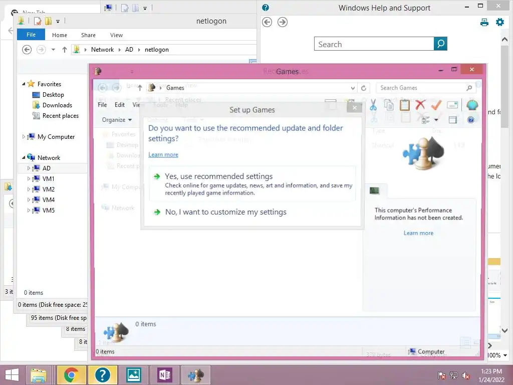Refresh the Games address bar
Viewport: 513px width, 385px height.
pyautogui.click(x=364, y=88)
